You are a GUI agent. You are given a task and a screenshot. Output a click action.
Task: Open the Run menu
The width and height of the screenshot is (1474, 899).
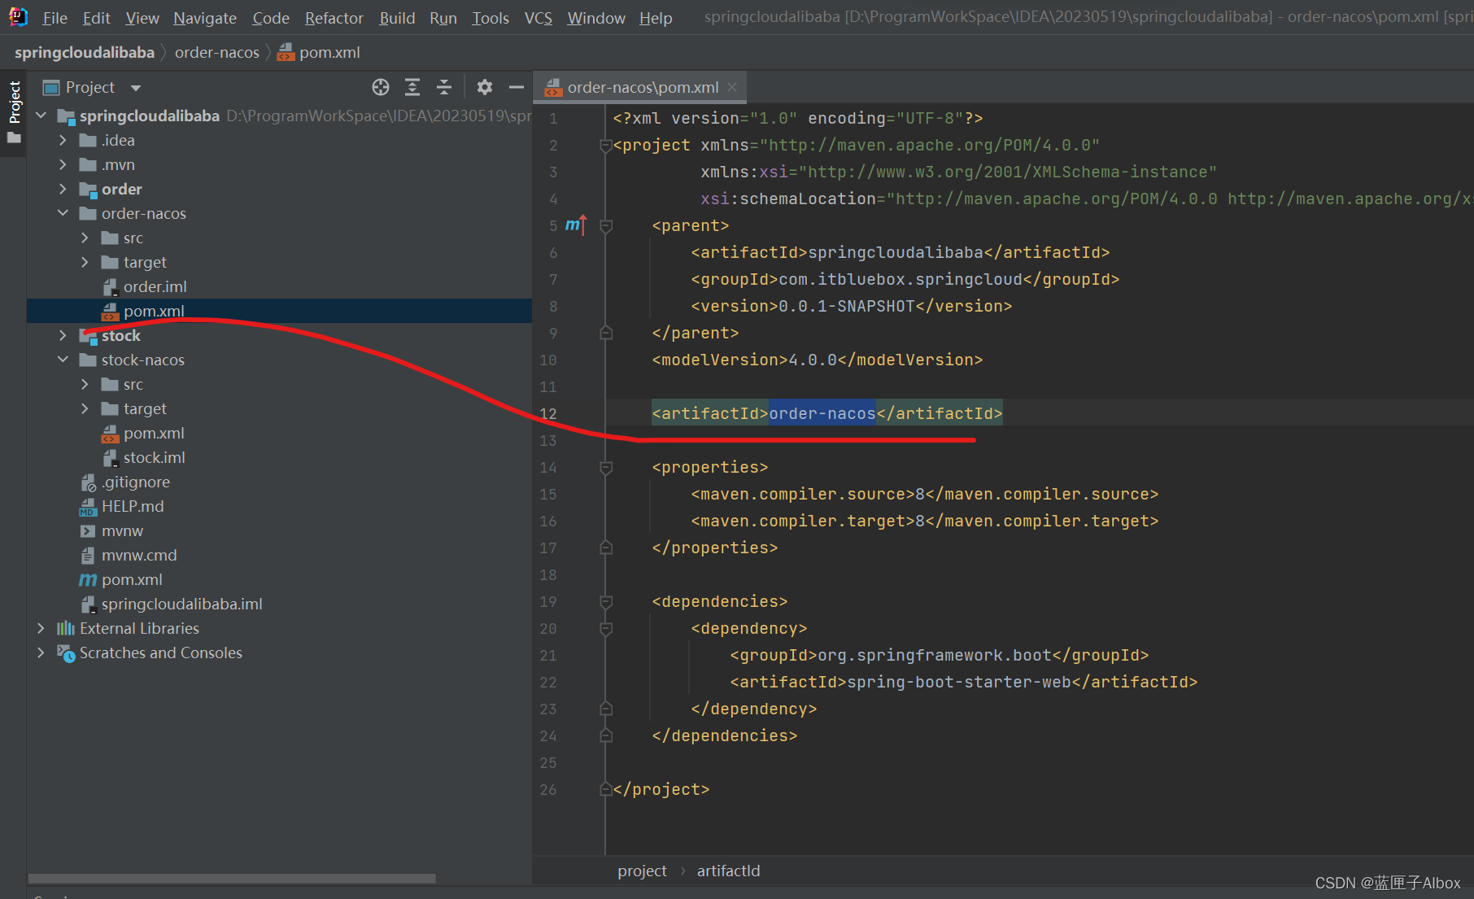click(x=443, y=18)
